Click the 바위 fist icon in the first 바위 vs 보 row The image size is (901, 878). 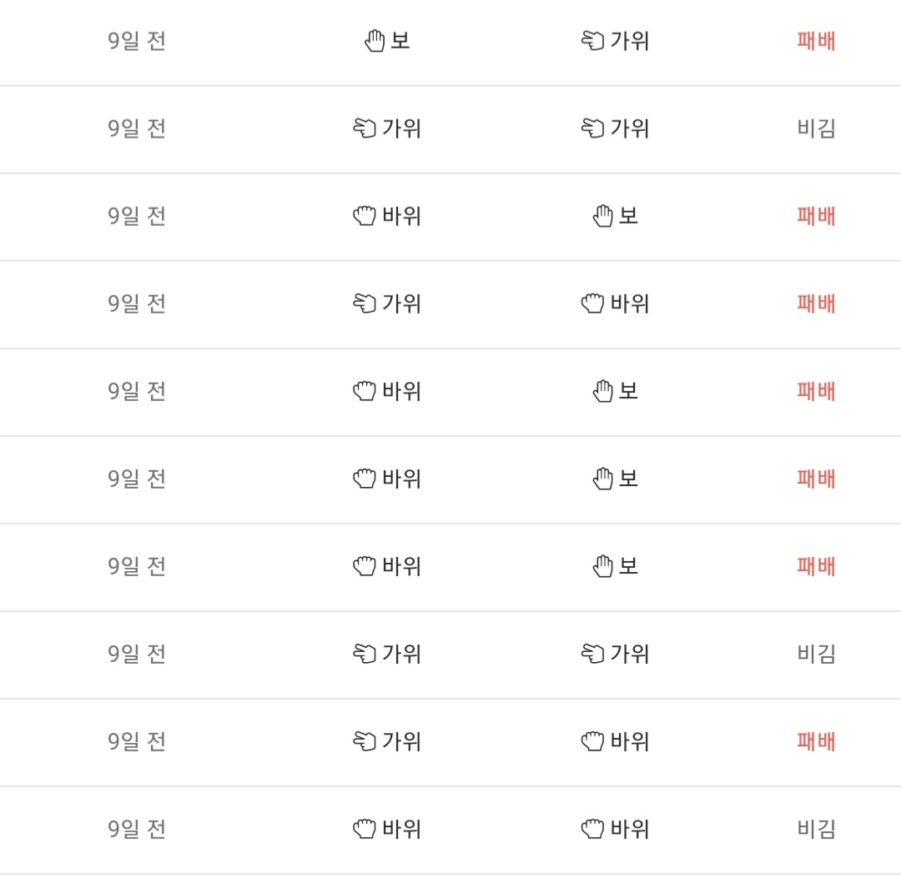tap(365, 216)
